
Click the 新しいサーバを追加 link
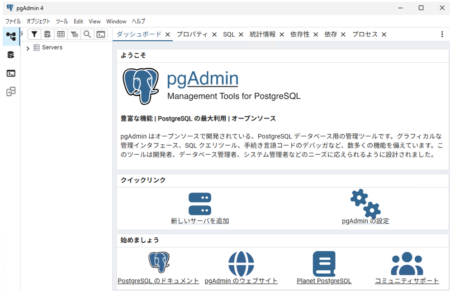[200, 221]
